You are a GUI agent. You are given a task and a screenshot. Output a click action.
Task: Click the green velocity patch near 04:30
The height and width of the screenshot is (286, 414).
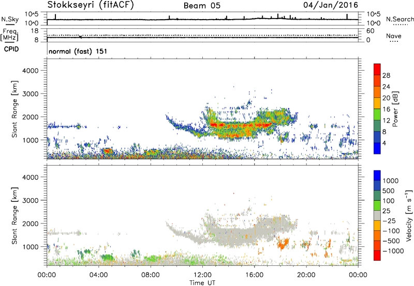coord(107,257)
